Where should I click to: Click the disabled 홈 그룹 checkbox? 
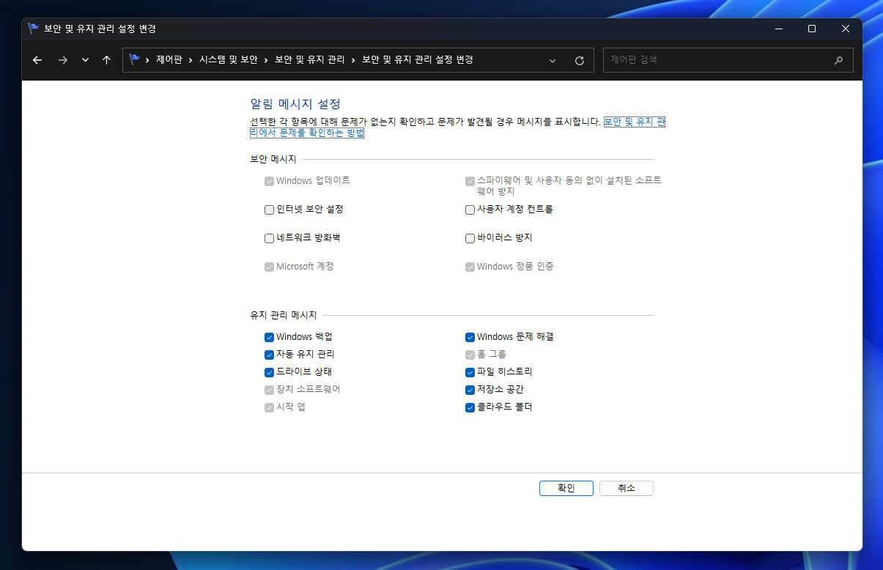click(470, 355)
